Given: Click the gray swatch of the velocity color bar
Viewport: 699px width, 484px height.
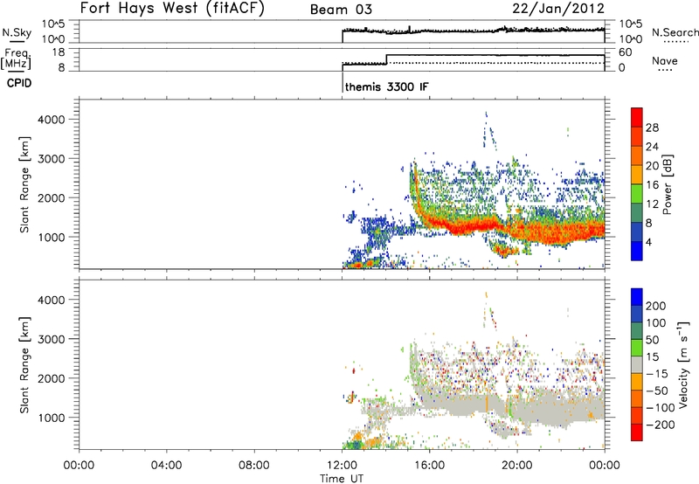Looking at the screenshot, I should (x=637, y=364).
